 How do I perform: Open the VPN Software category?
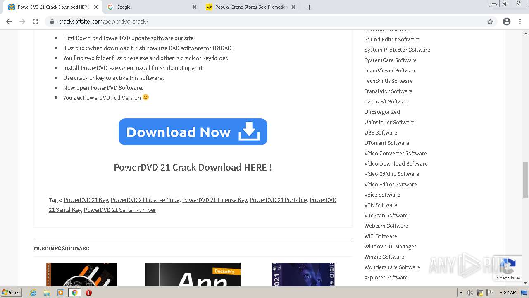tap(381, 205)
